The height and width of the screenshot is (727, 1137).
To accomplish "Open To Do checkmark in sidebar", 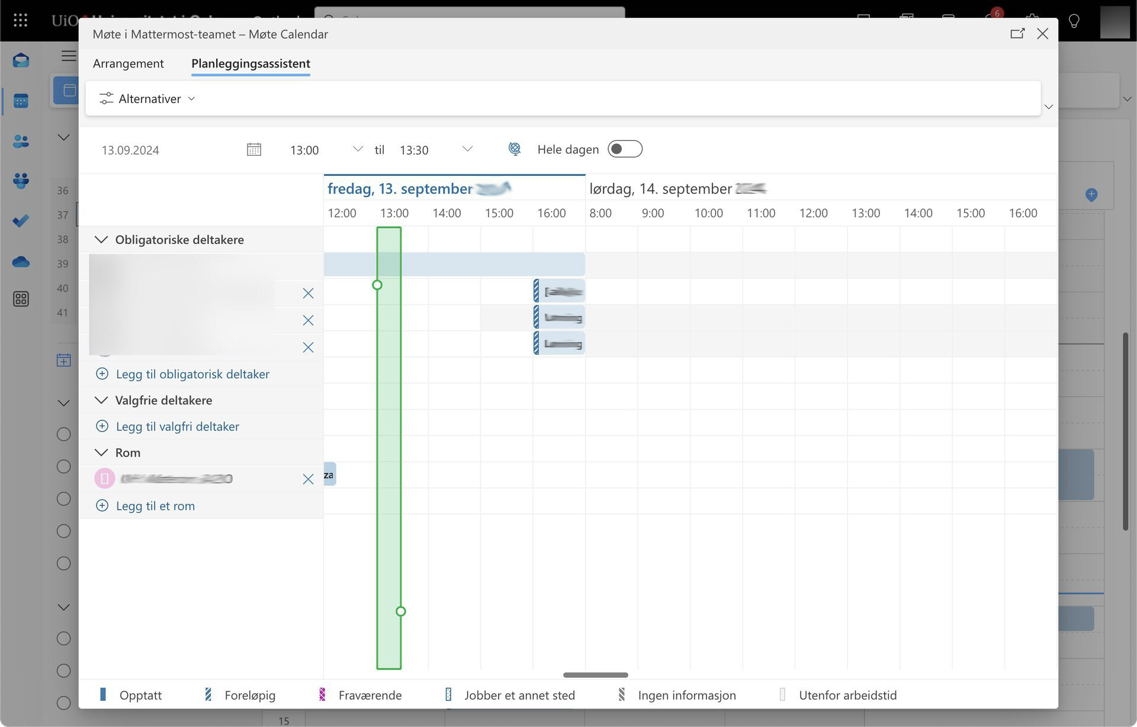I will click(21, 221).
